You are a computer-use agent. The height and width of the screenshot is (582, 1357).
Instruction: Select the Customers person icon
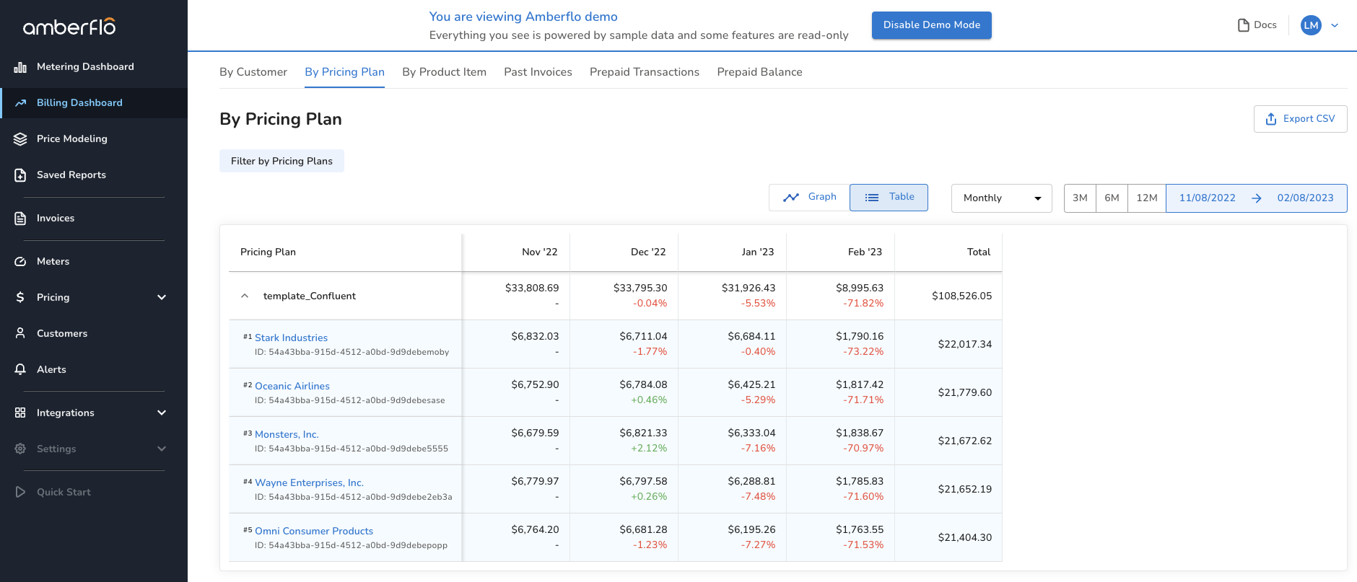point(20,333)
